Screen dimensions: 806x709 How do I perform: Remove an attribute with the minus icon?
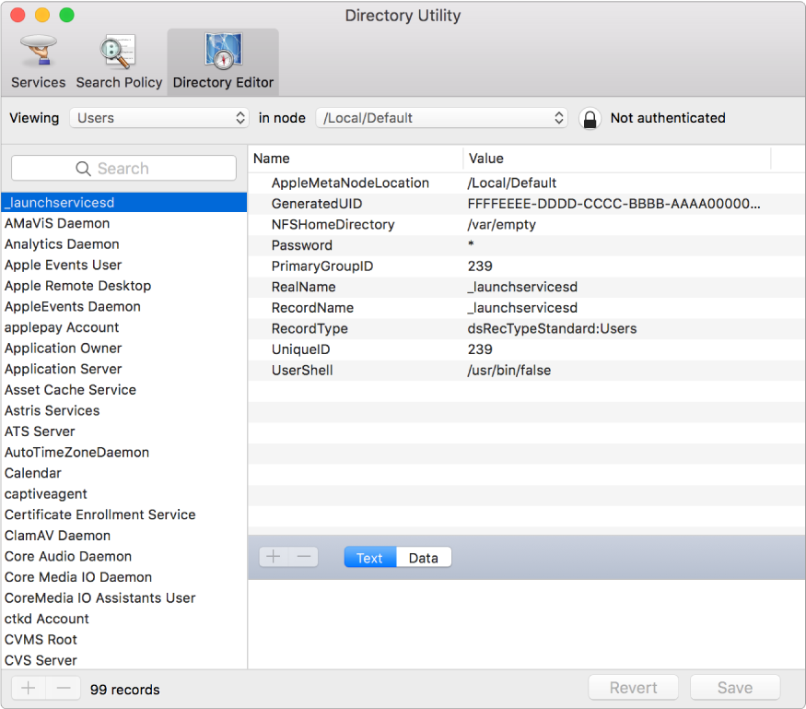click(304, 557)
